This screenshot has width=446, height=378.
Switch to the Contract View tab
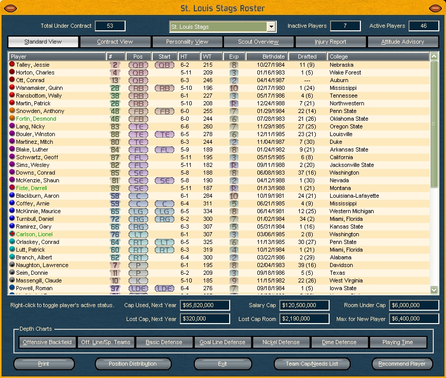tap(115, 42)
